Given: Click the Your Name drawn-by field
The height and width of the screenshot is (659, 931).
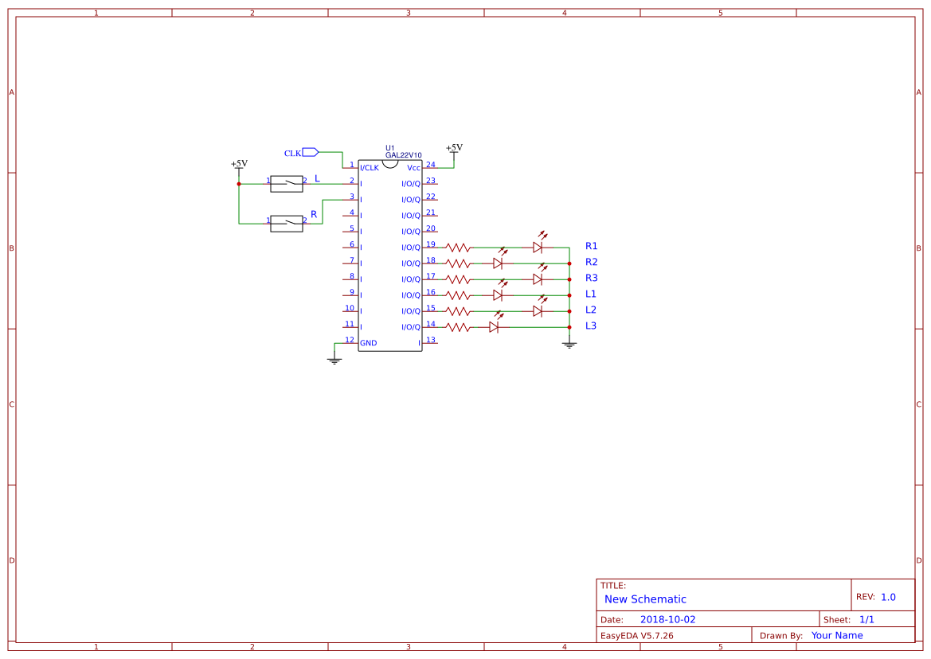Looking at the screenshot, I should pyautogui.click(x=836, y=635).
